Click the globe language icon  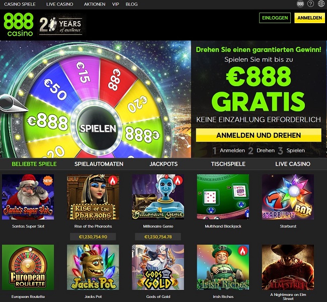[321, 4]
